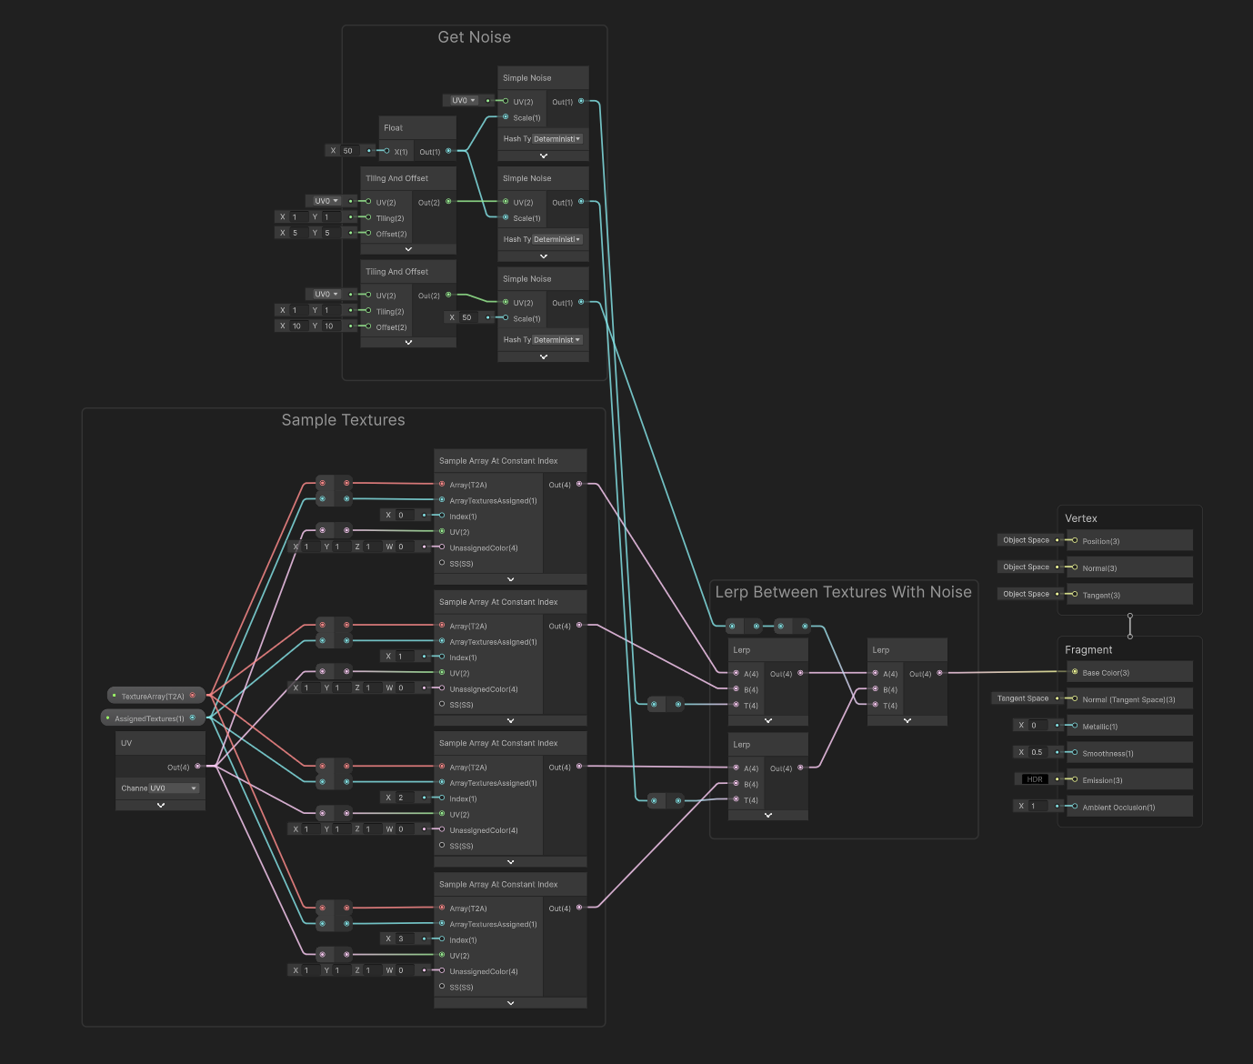Click Smoothness X value 0.5 field

tap(1037, 752)
